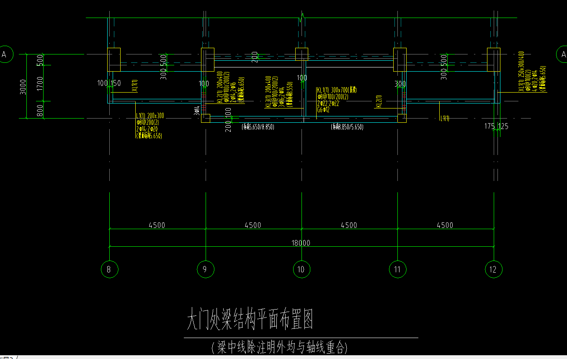Screen dimensions: 567x359
Task: Pick the yellow column at axes 9 and A
Action: click(x=208, y=60)
